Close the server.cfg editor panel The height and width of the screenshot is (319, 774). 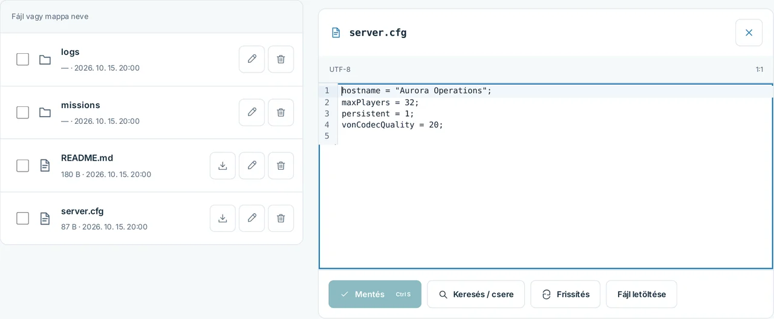(749, 33)
